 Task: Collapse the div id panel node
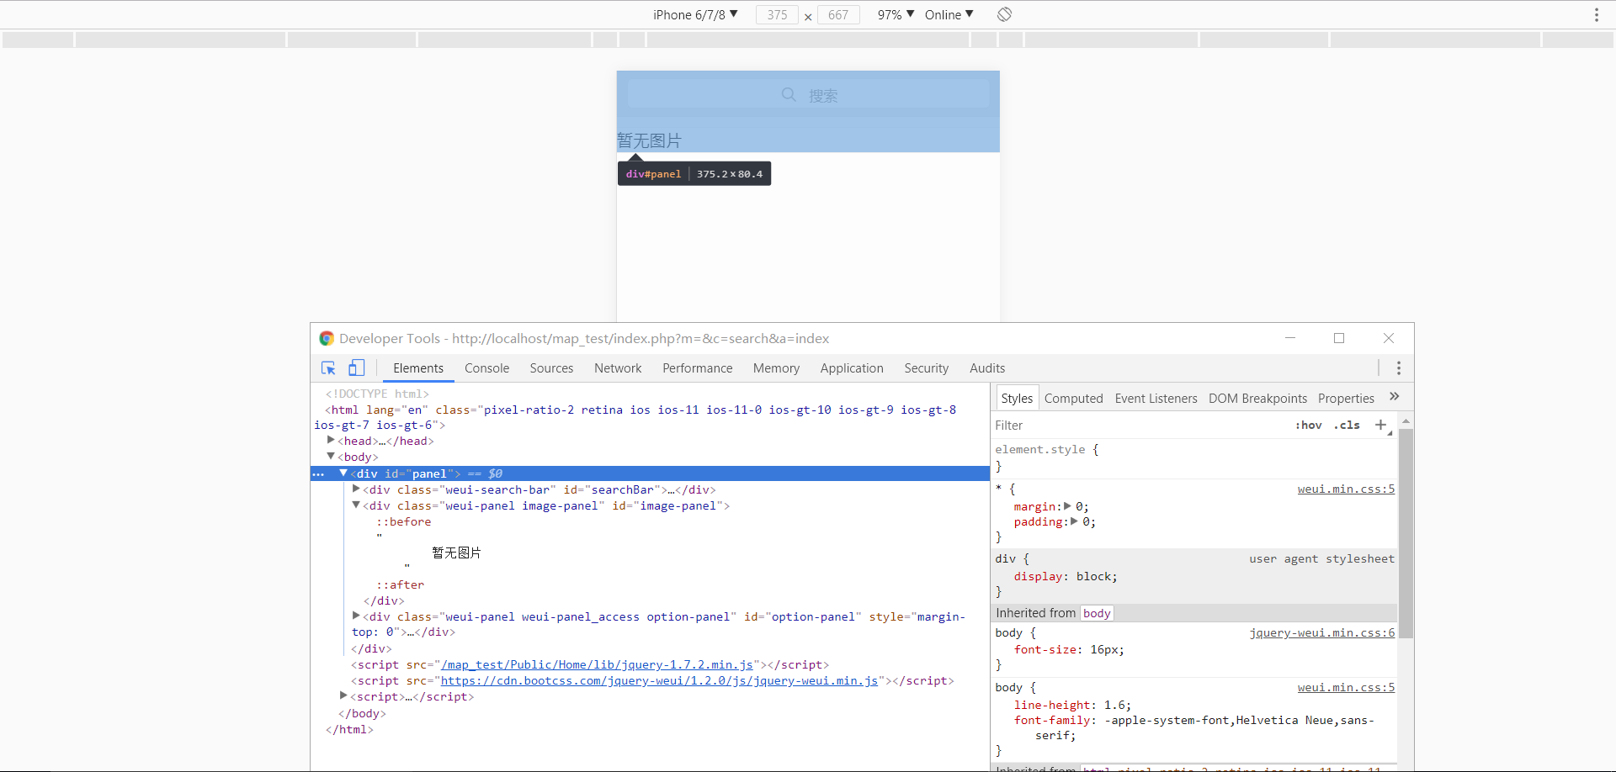tap(343, 473)
